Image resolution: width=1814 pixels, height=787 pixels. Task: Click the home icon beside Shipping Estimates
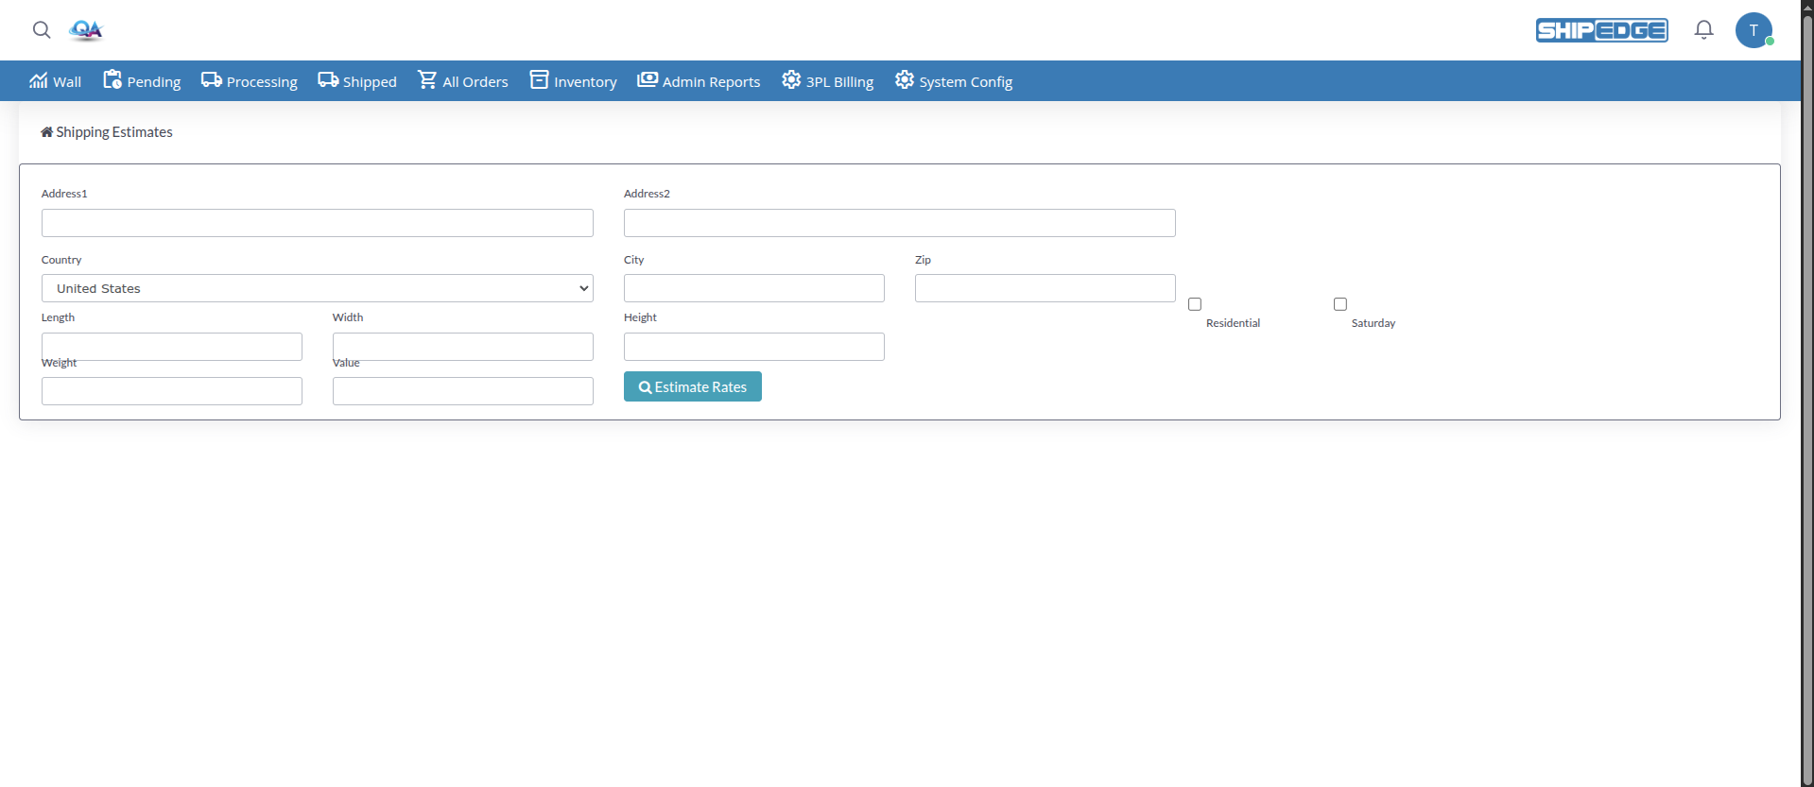coord(46,132)
